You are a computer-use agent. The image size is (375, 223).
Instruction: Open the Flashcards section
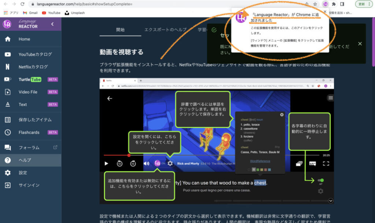click(29, 132)
